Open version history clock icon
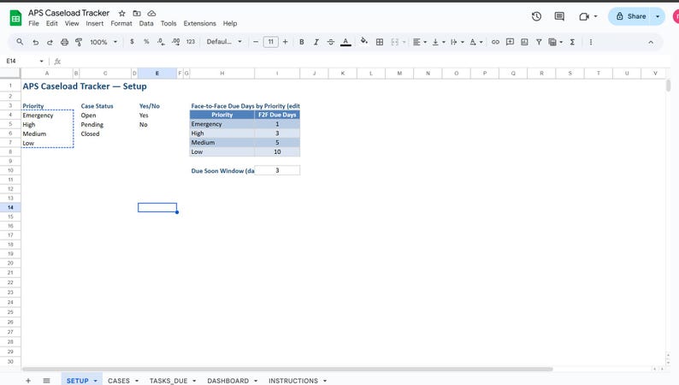 pyautogui.click(x=536, y=16)
